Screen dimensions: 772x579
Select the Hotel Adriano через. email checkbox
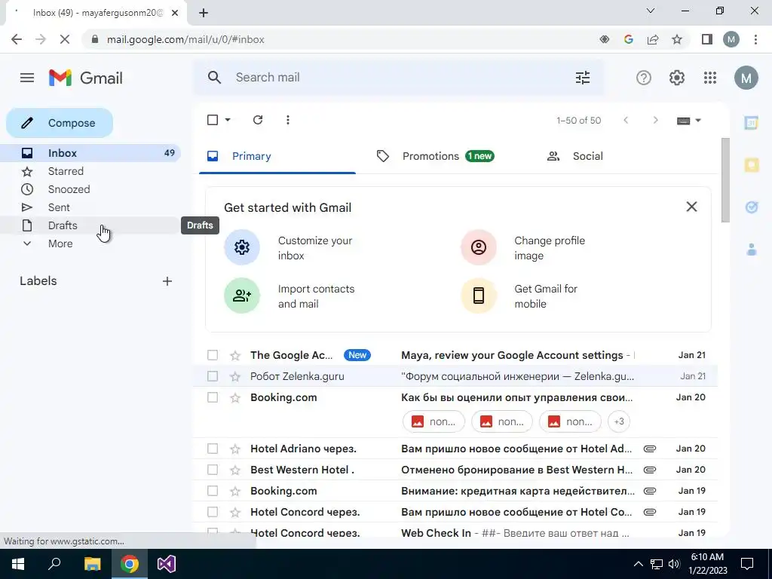coord(213,449)
